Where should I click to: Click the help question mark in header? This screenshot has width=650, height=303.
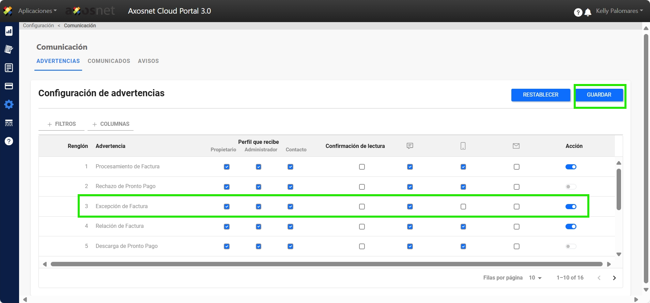click(578, 13)
